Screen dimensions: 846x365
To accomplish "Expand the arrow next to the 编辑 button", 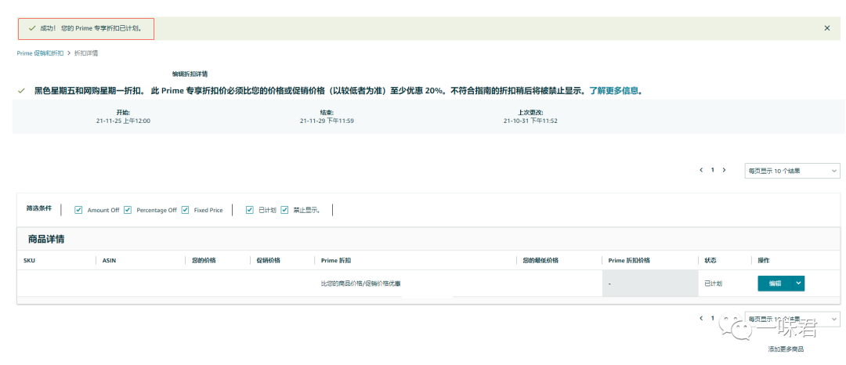I will coord(798,283).
